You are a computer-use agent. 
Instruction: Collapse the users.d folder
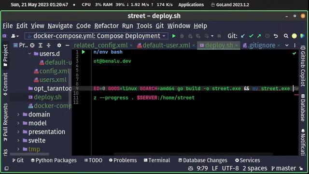29,54
